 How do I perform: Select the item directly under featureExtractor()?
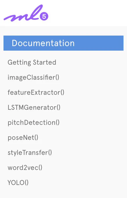[x=34, y=107]
